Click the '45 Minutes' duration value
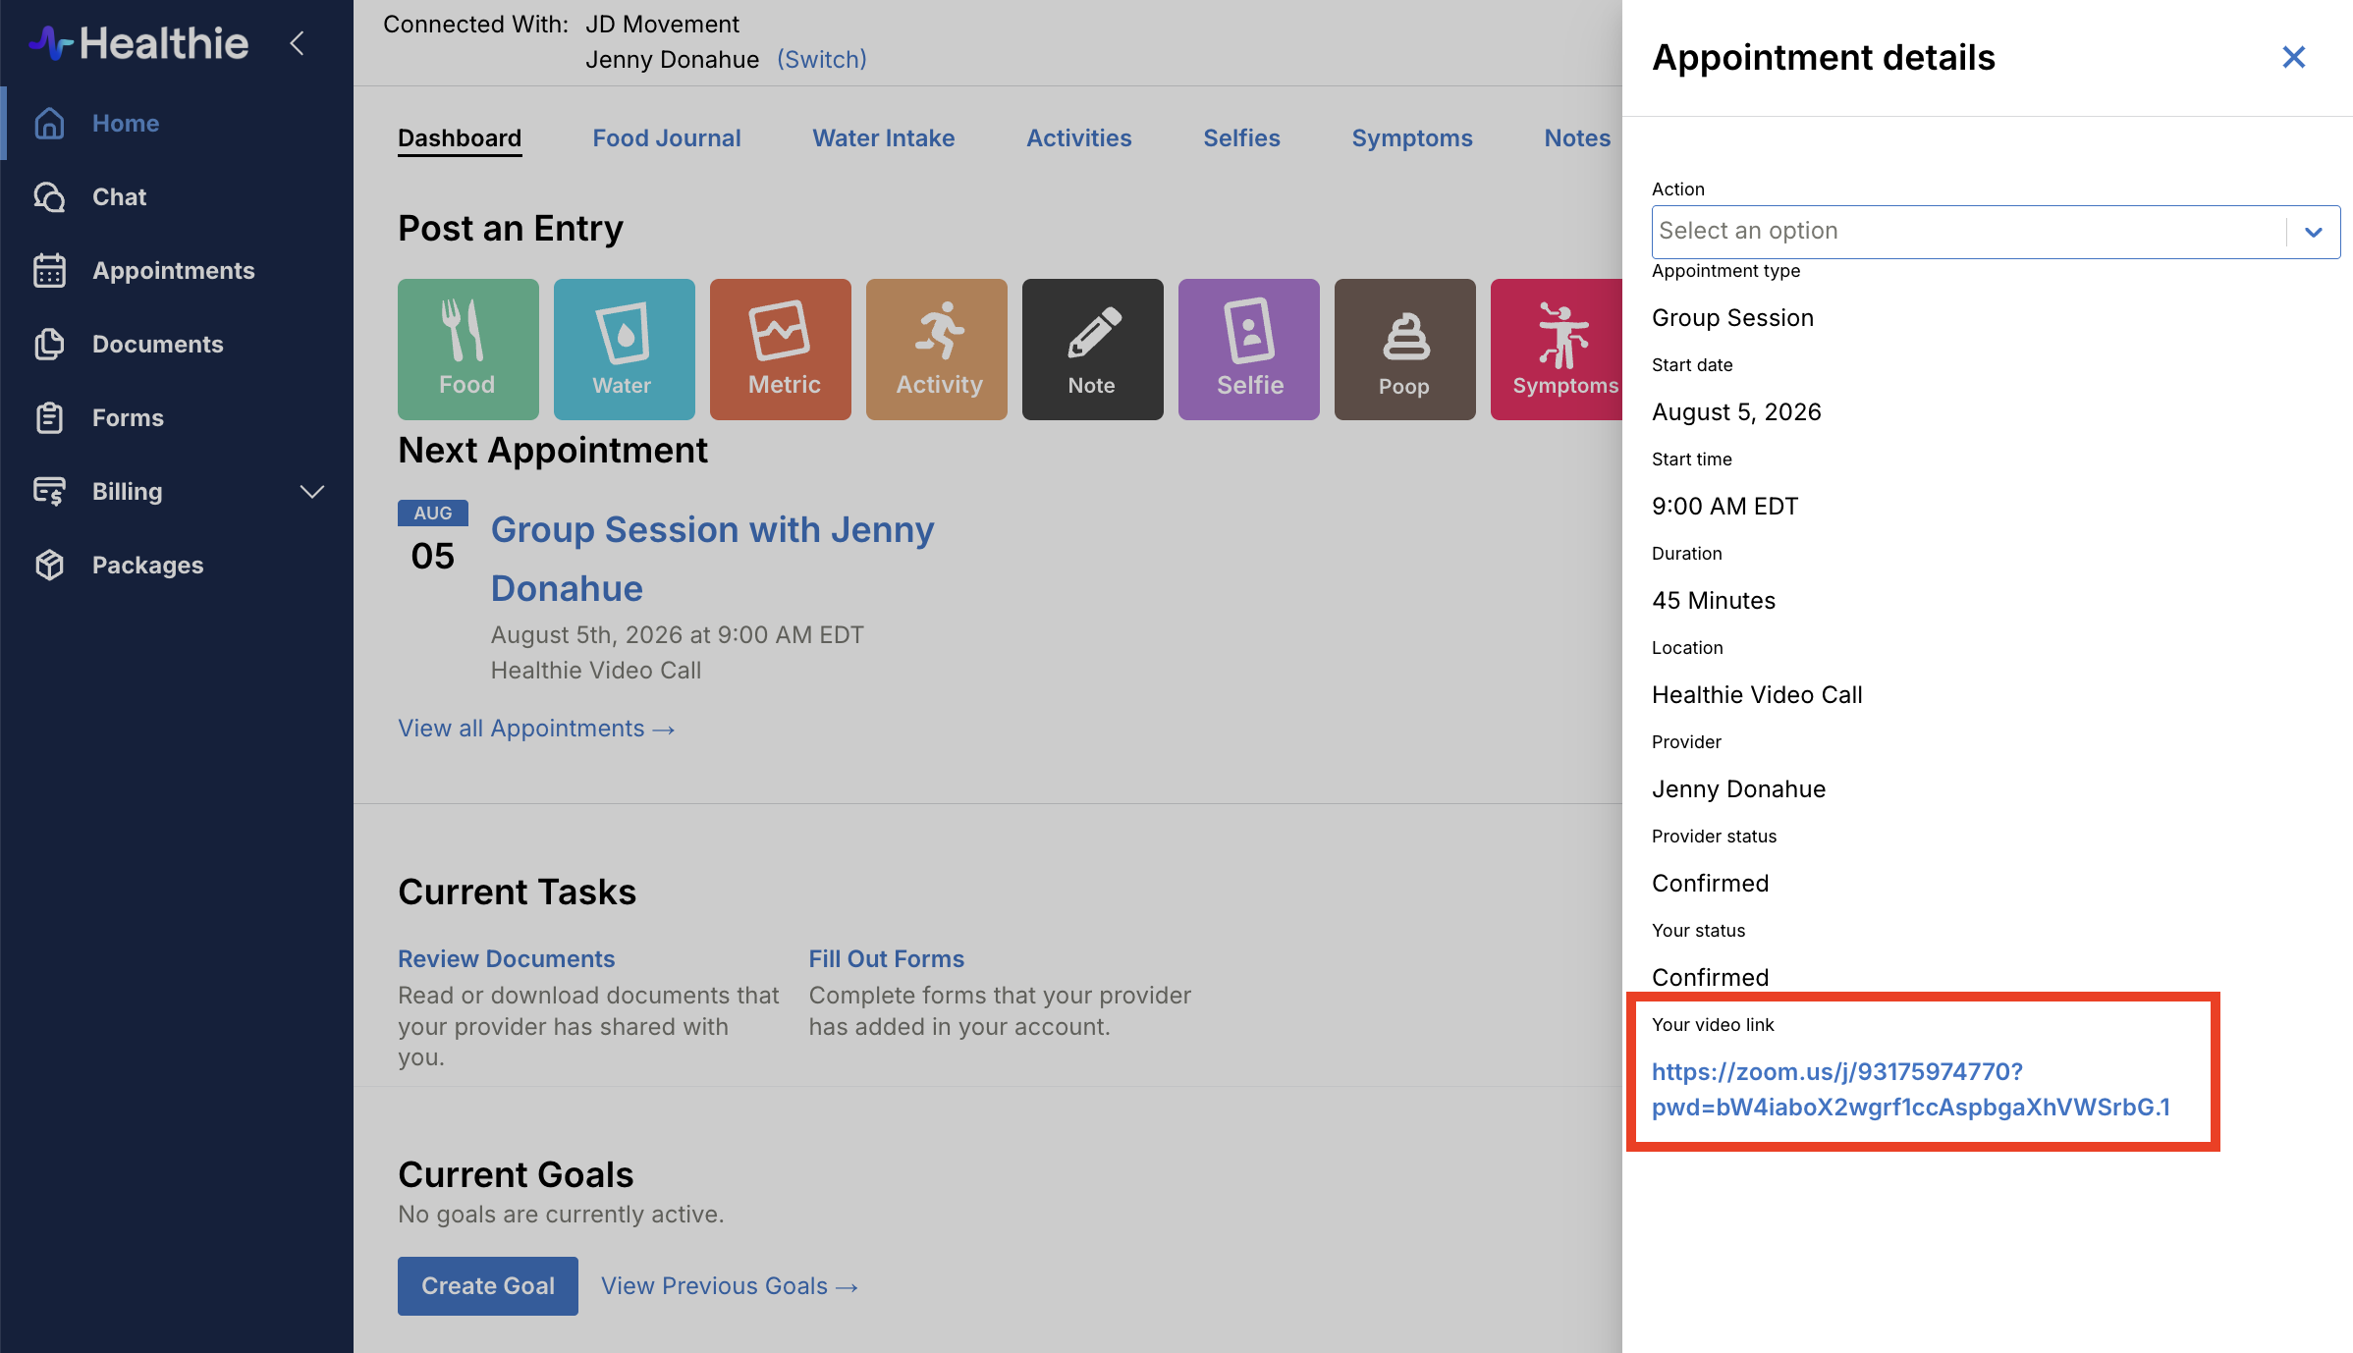 click(x=1714, y=601)
